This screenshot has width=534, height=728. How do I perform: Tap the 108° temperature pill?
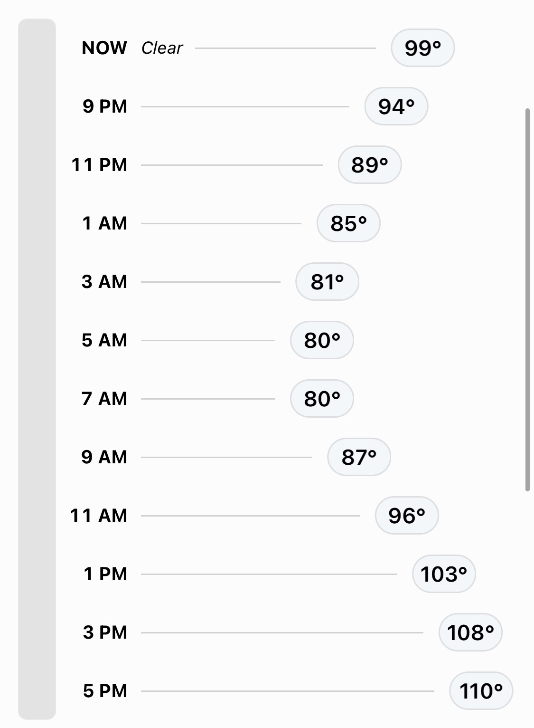pos(470,632)
